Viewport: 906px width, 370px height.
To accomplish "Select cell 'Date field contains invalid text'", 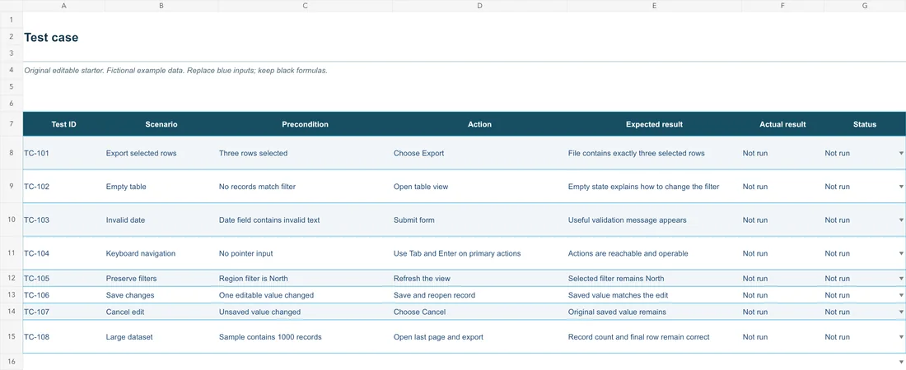I will coord(305,220).
